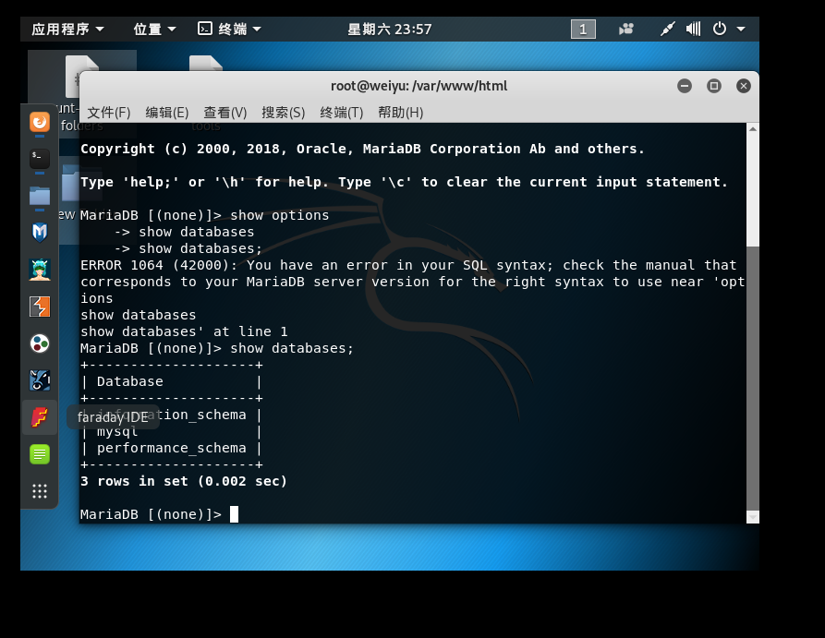Open the 文件(F) menu in terminal

(108, 113)
